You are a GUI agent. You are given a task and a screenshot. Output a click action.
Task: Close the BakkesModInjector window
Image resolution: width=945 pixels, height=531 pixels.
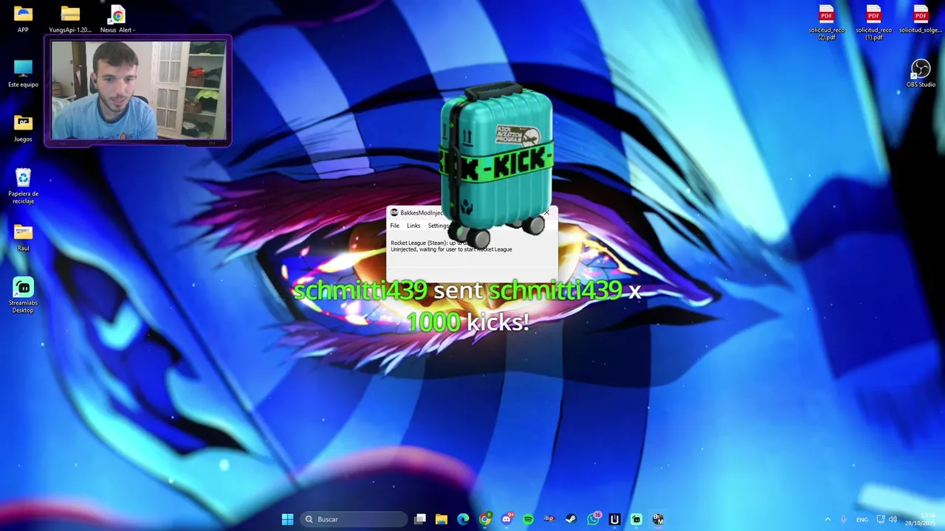pos(547,212)
